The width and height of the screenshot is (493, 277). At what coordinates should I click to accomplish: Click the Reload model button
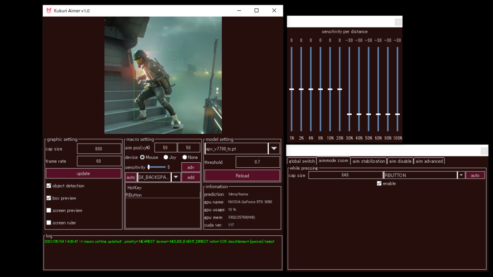pyautogui.click(x=242, y=176)
